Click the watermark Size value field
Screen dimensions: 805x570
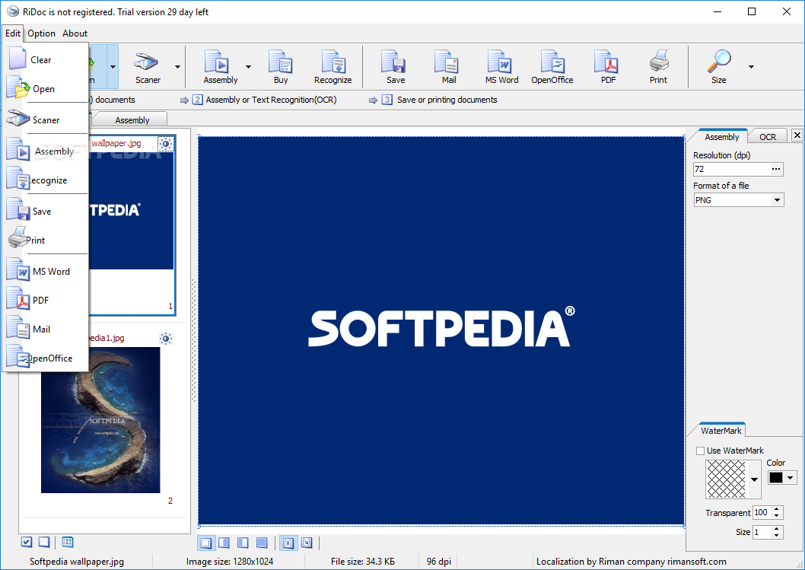(x=762, y=532)
